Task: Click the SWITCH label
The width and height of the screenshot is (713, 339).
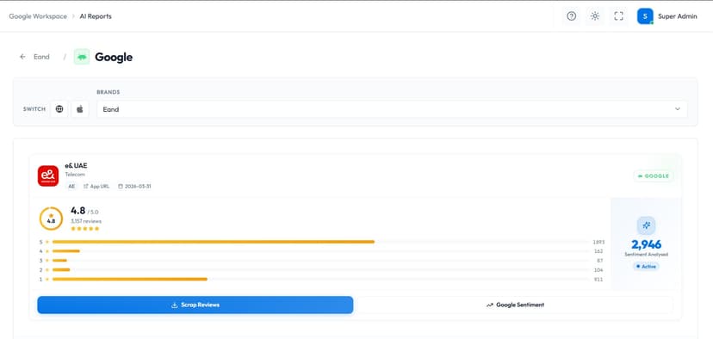Action: 34,109
